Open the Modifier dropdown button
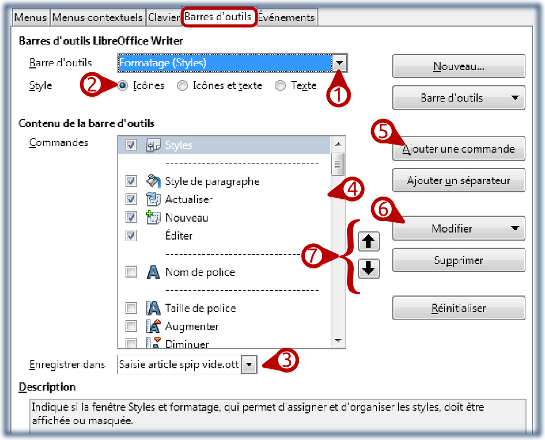The height and width of the screenshot is (440, 545). tap(459, 229)
